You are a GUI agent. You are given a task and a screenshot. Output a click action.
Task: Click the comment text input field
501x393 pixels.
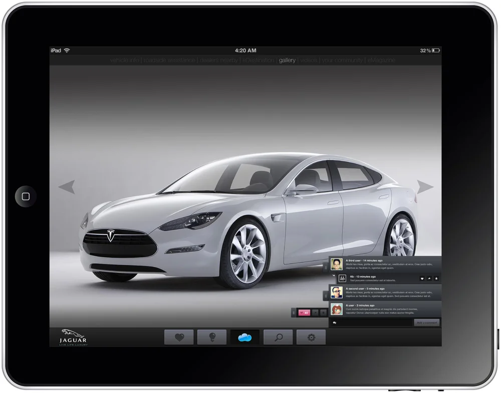(371, 322)
